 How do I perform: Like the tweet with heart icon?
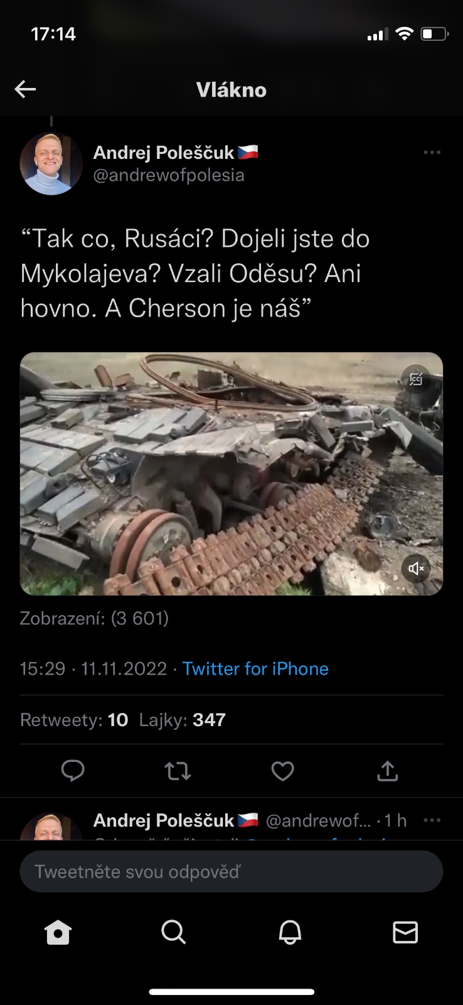282,771
